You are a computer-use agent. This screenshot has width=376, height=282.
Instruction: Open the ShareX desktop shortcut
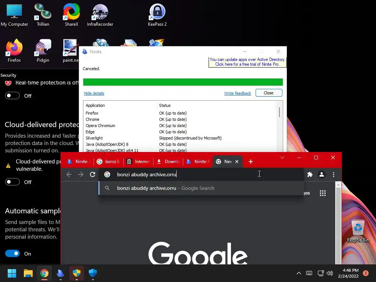[x=72, y=15]
